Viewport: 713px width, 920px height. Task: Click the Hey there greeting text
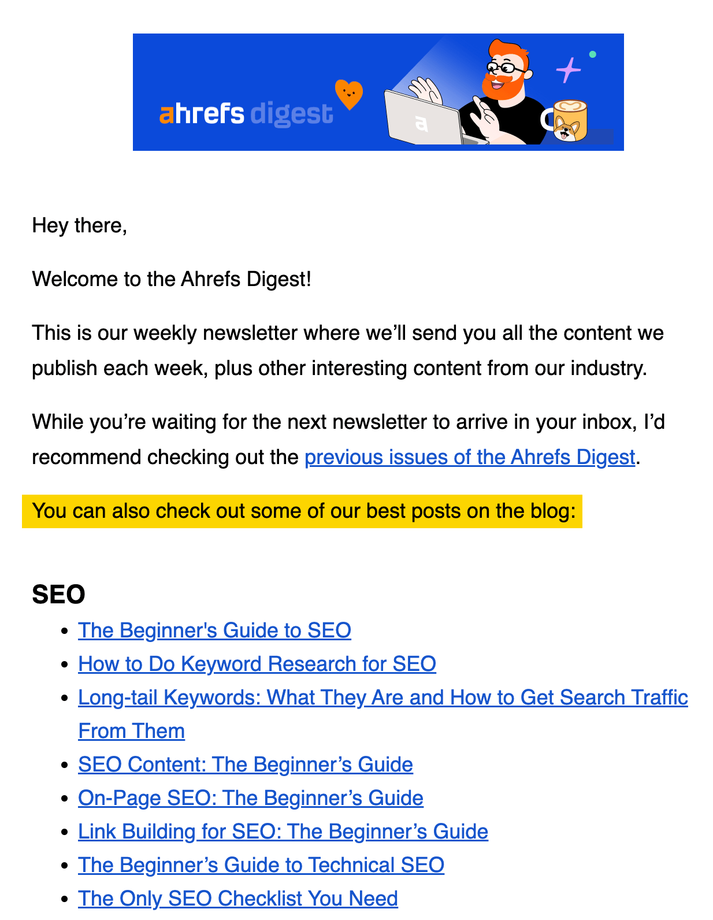click(x=80, y=225)
